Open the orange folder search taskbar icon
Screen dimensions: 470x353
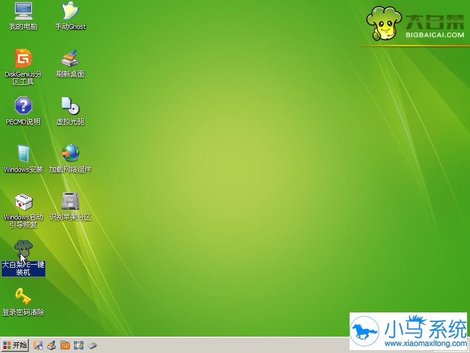(x=65, y=345)
